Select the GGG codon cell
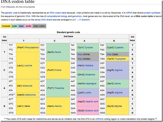The height and width of the screenshot is (122, 163). tap(103, 113)
